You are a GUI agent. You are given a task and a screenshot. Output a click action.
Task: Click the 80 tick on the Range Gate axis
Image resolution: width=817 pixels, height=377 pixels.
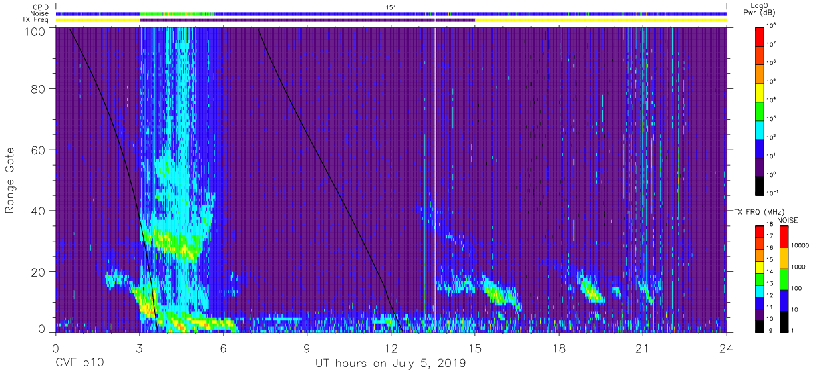(x=39, y=88)
